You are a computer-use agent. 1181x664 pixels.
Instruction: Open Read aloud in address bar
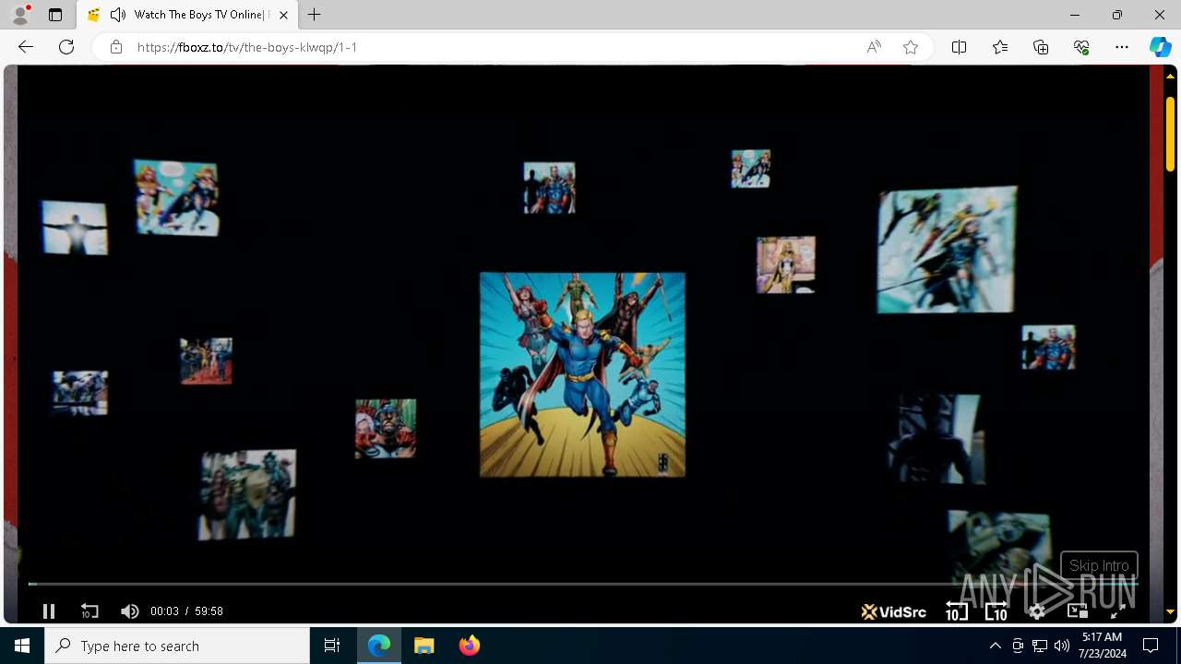point(874,47)
